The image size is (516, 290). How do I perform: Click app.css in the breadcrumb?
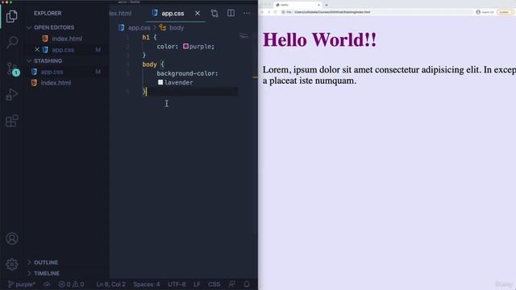139,28
